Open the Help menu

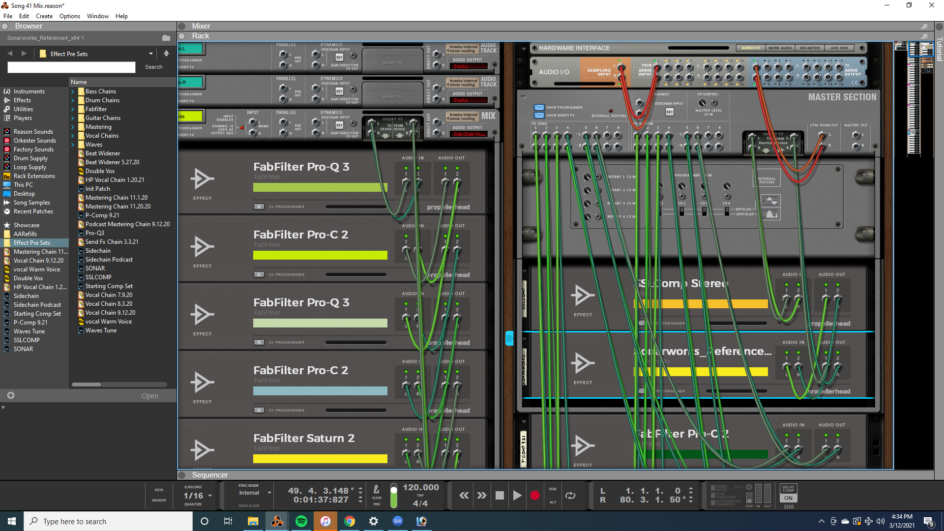(121, 16)
